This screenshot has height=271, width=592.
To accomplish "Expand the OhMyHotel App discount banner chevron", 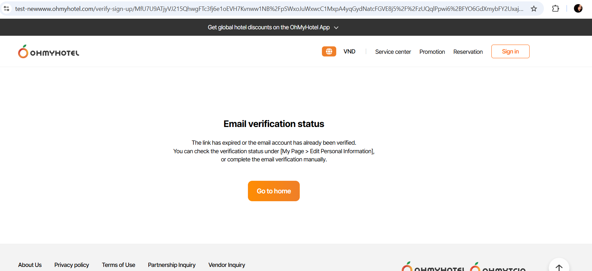I will click(336, 28).
